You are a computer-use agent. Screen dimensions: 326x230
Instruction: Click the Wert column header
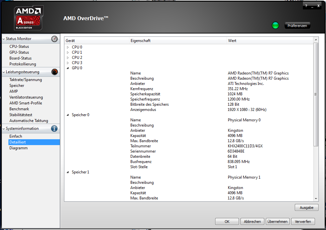point(270,41)
